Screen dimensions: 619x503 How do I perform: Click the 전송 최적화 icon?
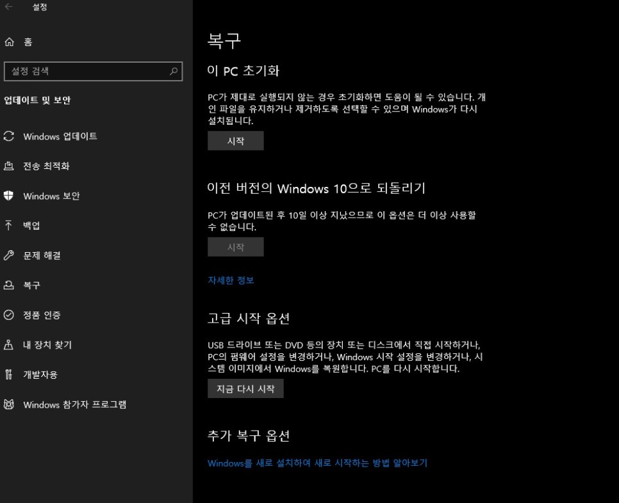[x=9, y=166]
